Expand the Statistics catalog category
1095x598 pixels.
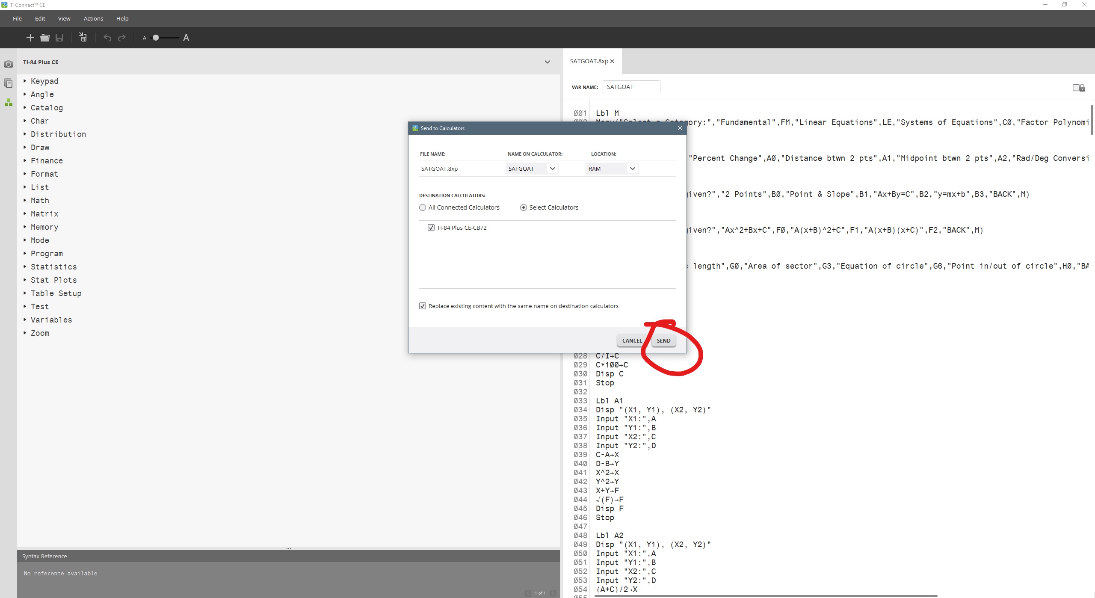coord(53,267)
